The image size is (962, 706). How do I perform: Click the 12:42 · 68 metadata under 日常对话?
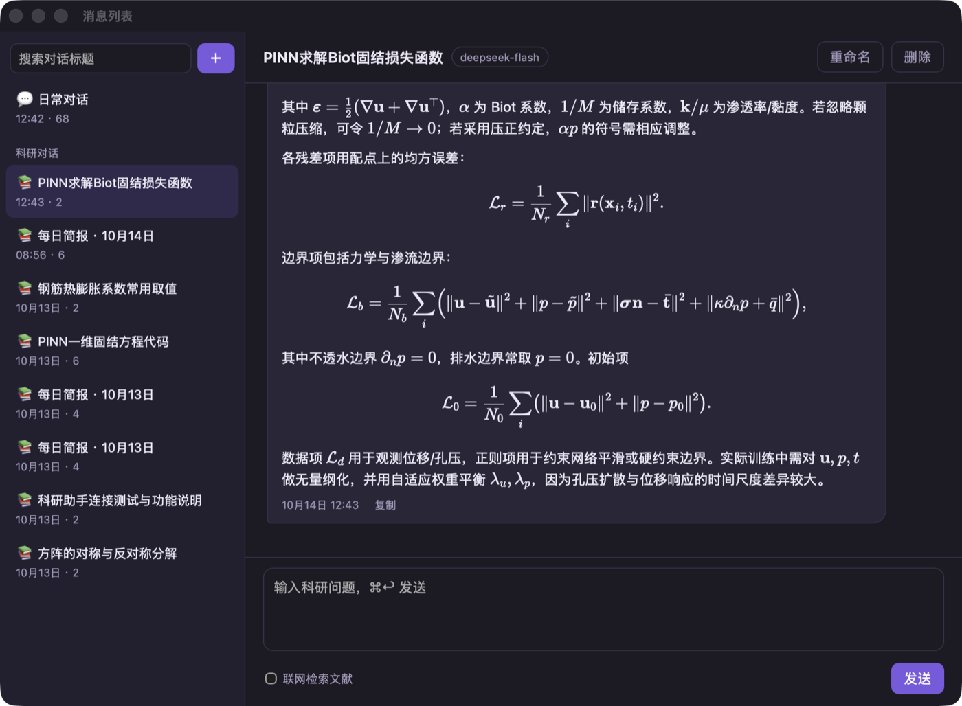[x=43, y=119]
